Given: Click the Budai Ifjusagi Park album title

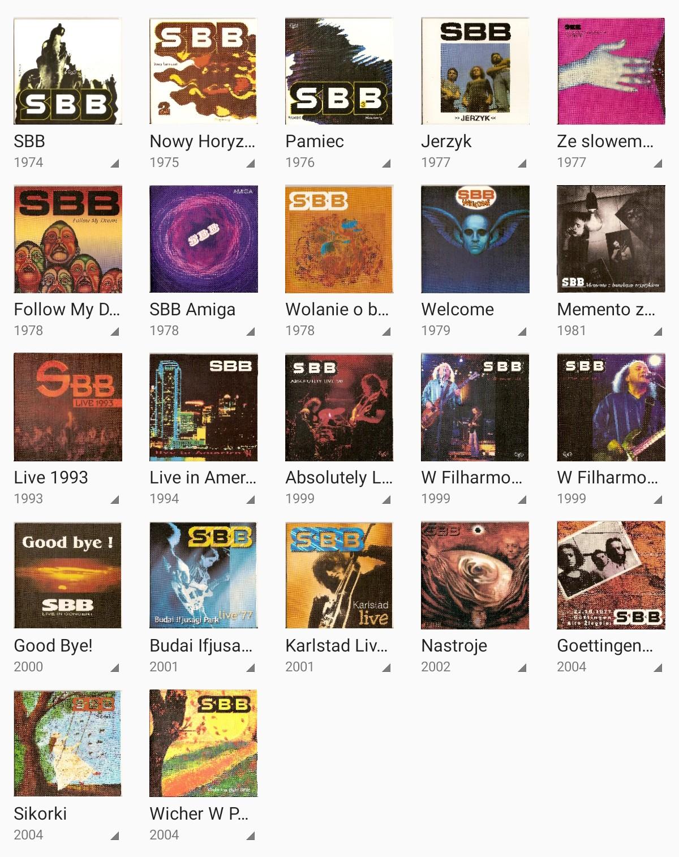Looking at the screenshot, I should tap(201, 646).
